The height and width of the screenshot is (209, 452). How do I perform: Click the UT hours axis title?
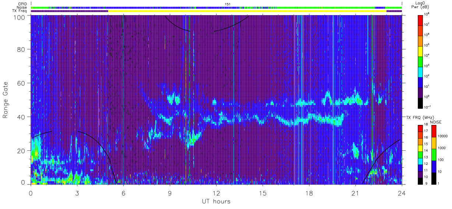coord(216,202)
